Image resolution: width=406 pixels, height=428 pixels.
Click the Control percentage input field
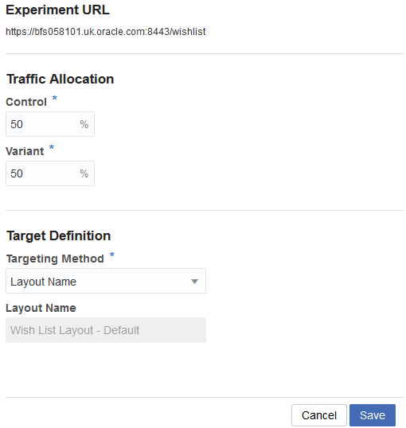(50, 124)
